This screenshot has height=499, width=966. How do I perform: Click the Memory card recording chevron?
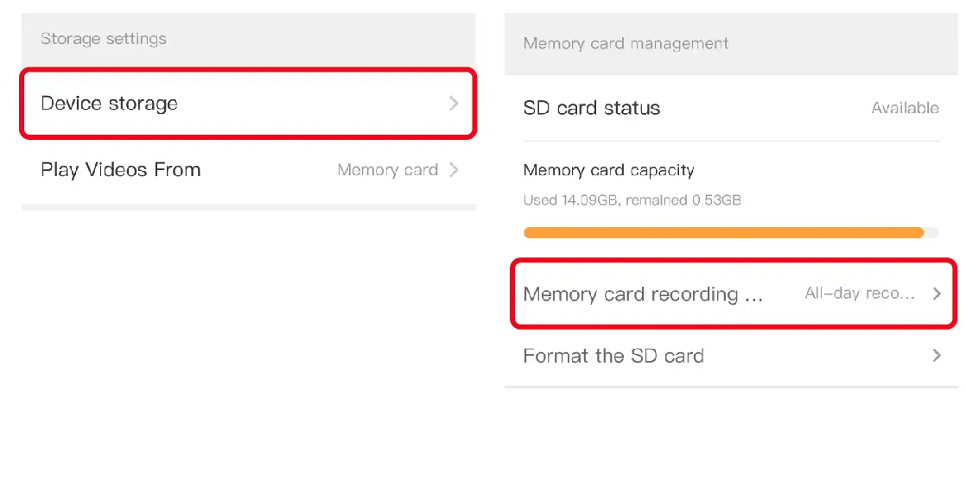[937, 294]
